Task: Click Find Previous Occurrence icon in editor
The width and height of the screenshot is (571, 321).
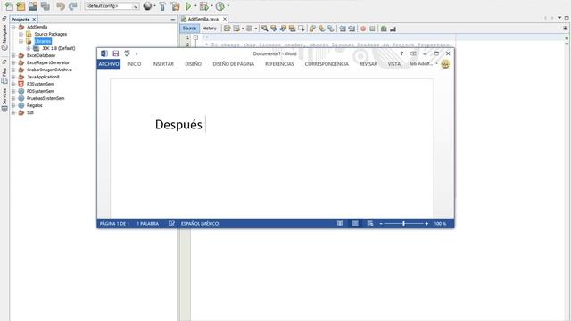Action: click(274, 29)
